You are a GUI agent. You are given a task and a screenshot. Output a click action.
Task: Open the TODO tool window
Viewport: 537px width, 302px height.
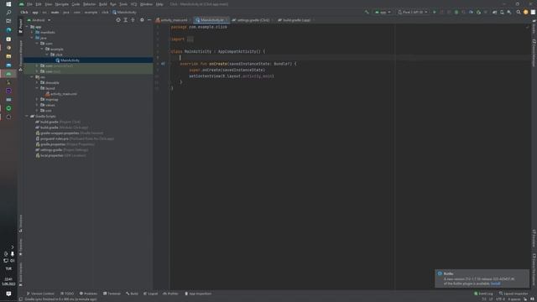(67, 294)
